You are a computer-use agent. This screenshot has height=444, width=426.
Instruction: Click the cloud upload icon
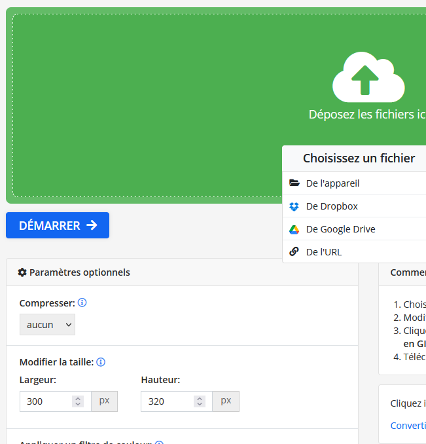[x=368, y=77]
